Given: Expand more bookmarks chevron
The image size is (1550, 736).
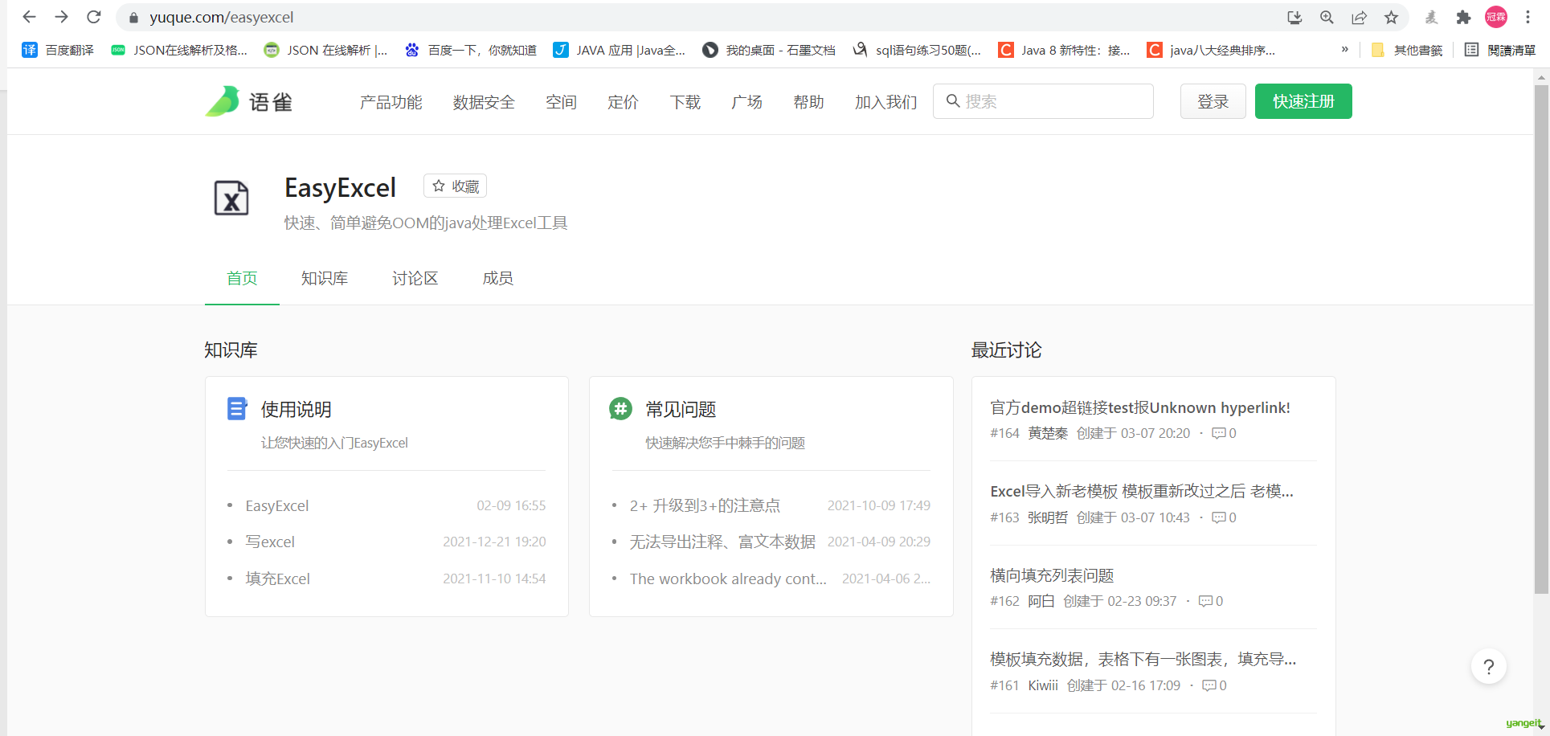Looking at the screenshot, I should click(x=1344, y=50).
